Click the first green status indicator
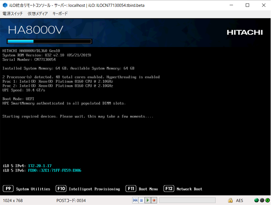 tap(256, 200)
